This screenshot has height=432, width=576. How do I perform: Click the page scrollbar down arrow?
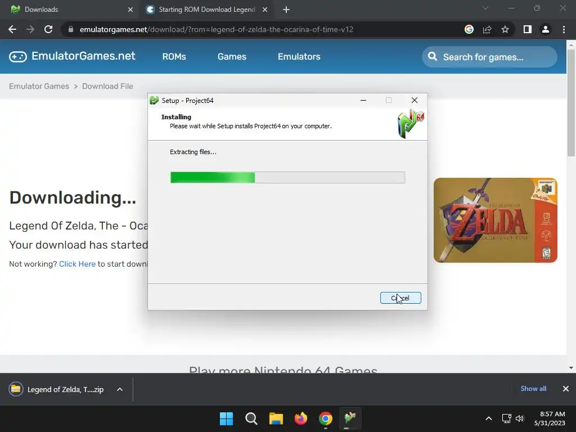[x=571, y=368]
